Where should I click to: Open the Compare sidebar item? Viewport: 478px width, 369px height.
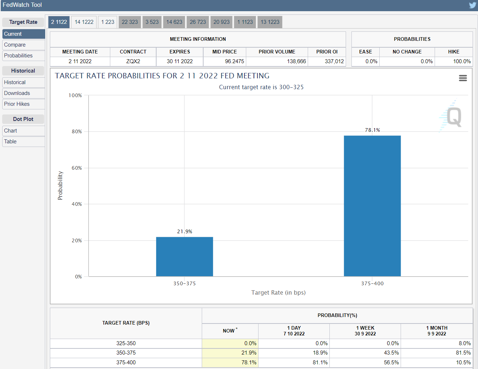point(24,45)
